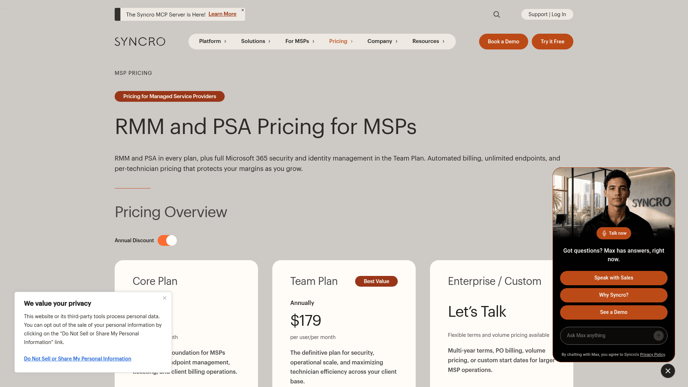Viewport: 688px width, 387px height.
Task: Expand the Company menu
Action: pyautogui.click(x=383, y=41)
